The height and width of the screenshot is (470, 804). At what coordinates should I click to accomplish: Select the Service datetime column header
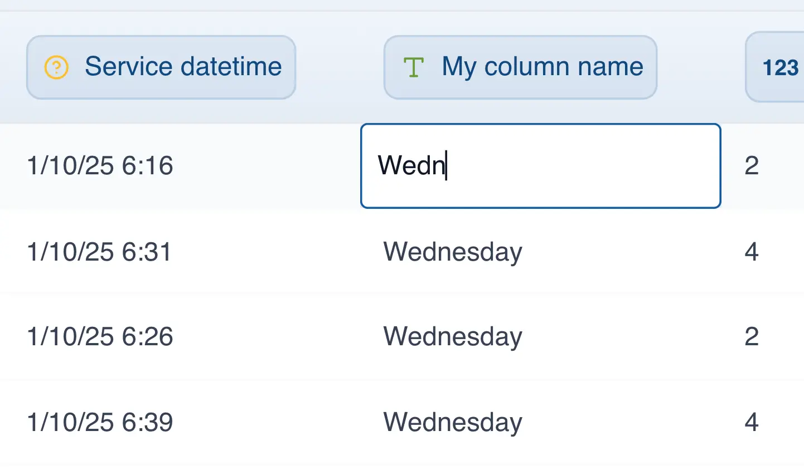[161, 67]
